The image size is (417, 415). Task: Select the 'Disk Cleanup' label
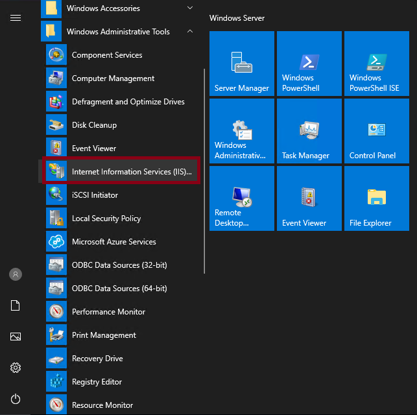coord(94,125)
